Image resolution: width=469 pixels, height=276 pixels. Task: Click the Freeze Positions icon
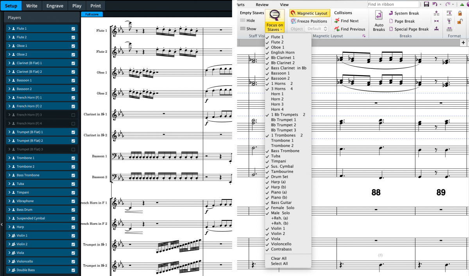[294, 21]
